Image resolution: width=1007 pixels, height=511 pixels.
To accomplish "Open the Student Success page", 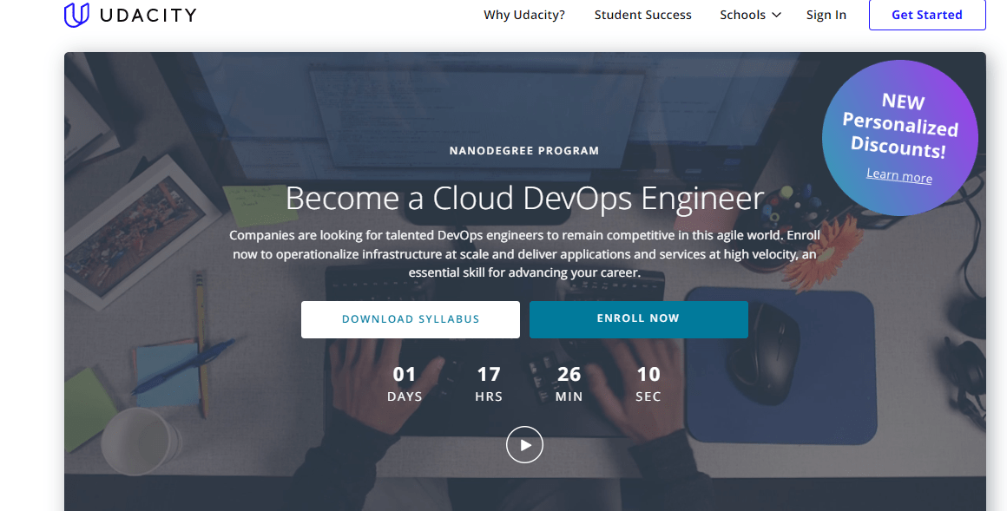I will 642,15.
